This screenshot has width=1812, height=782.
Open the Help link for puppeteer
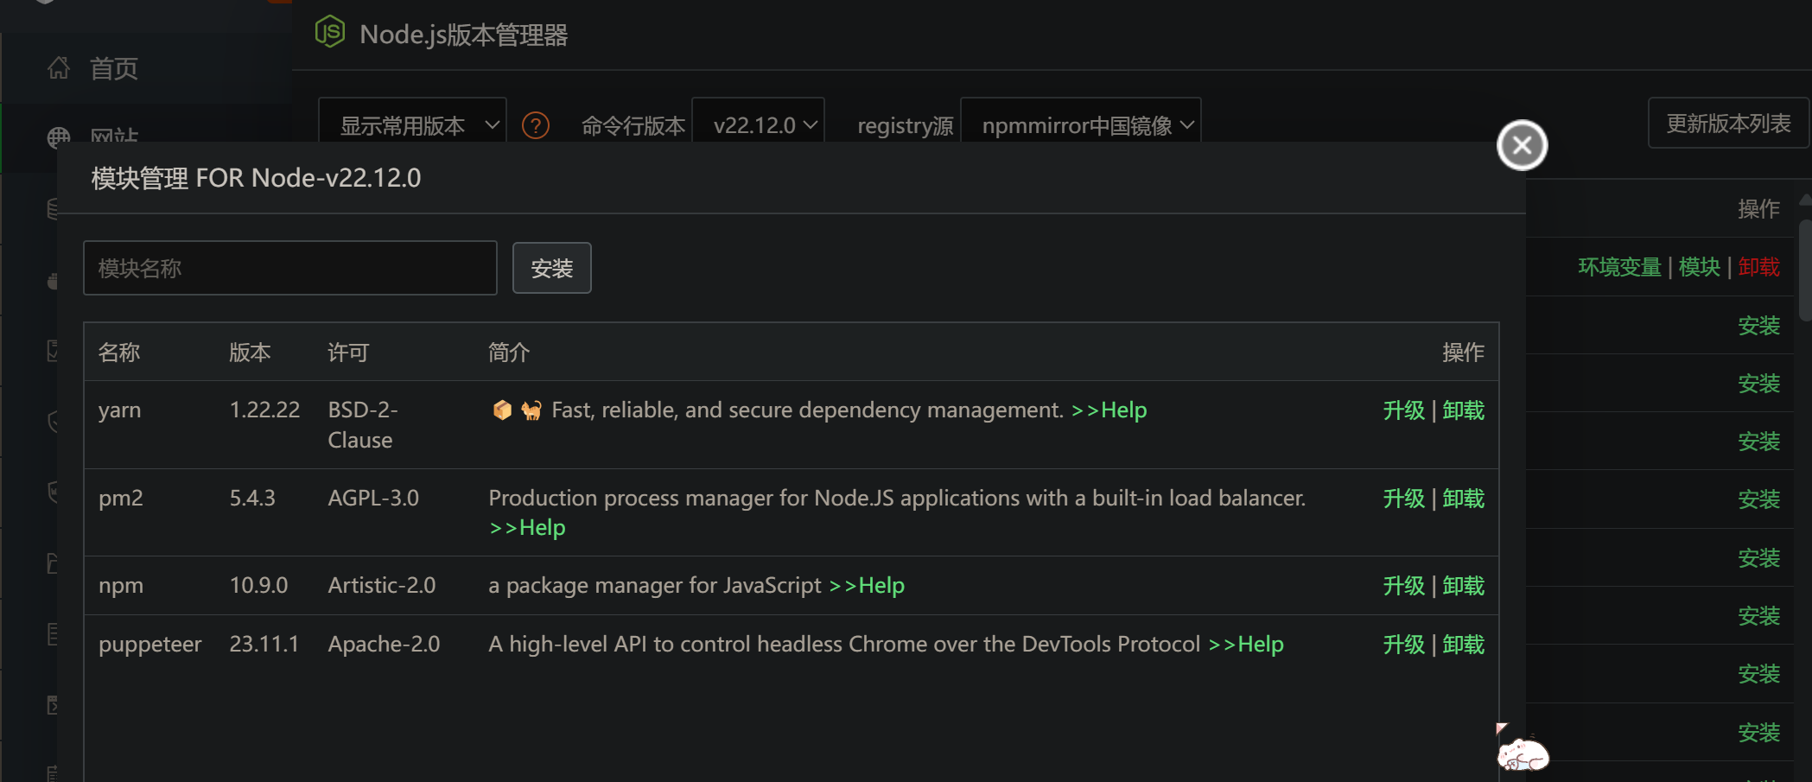point(1246,645)
